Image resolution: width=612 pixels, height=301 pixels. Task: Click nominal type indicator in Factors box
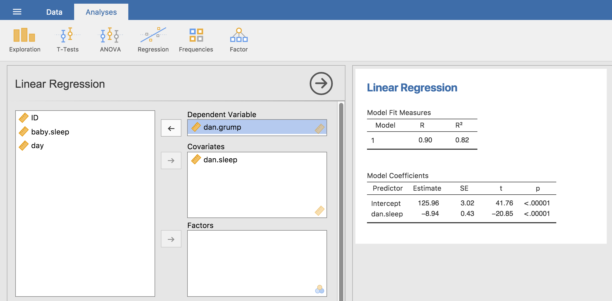coord(320,289)
